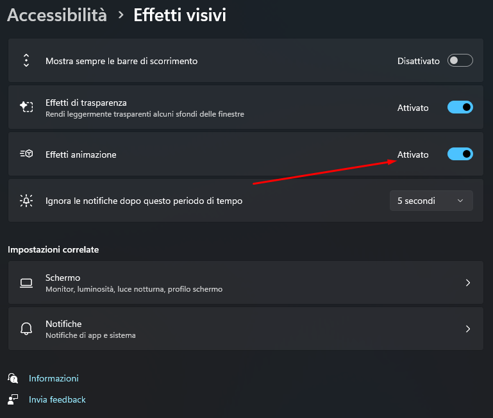493x418 pixels.
Task: Turn off Effetti di trasparenza toggle
Action: pos(460,107)
